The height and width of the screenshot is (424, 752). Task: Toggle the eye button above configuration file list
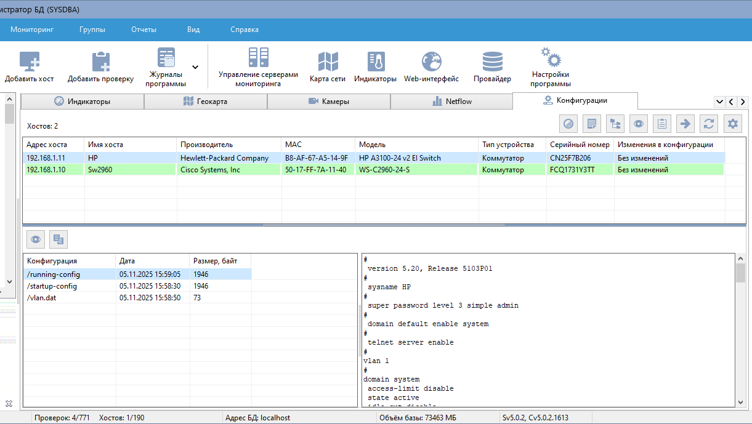click(36, 239)
